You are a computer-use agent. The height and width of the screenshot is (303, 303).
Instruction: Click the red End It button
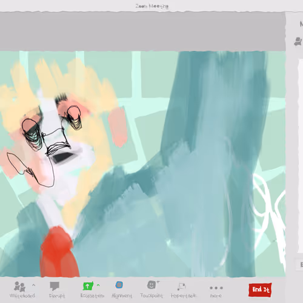click(260, 290)
